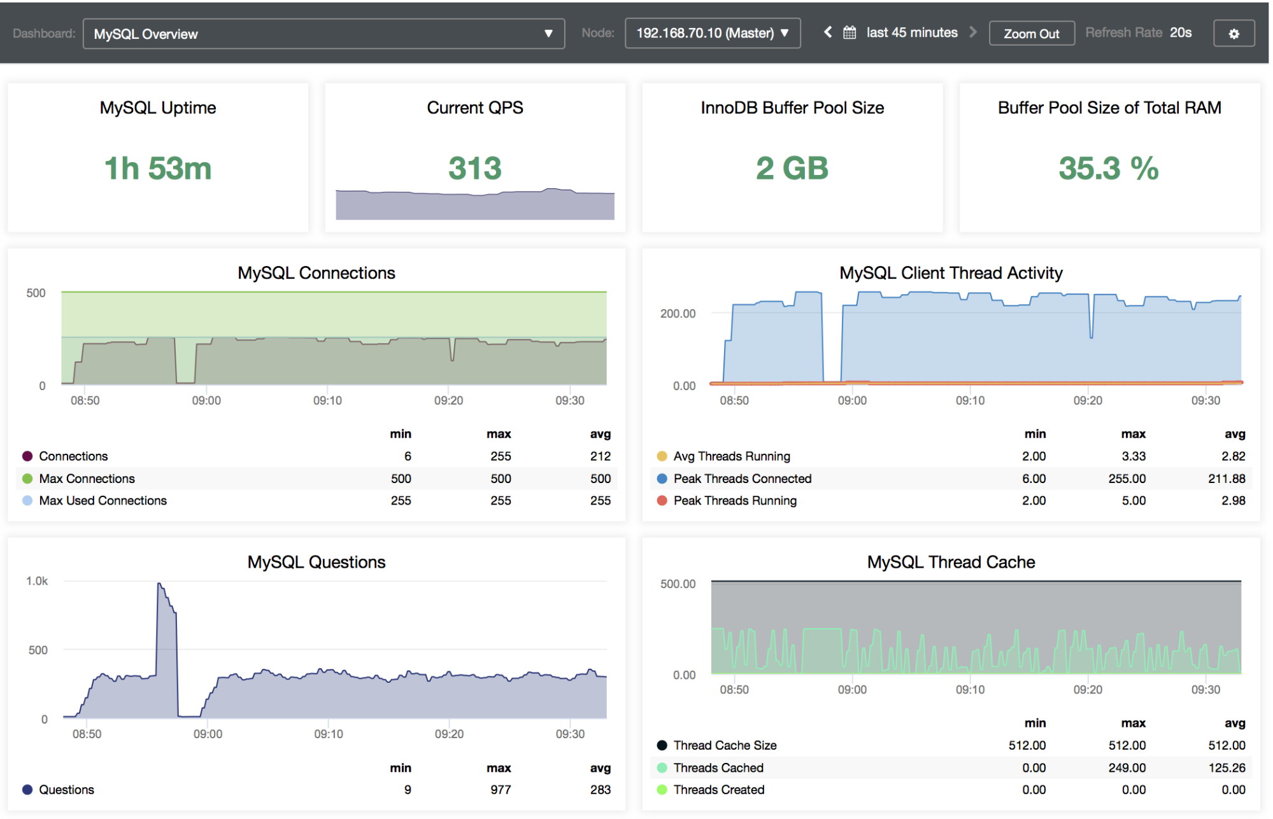Toggle the Max Used Connections legend dot
Viewport: 1273px width, 819px height.
click(x=27, y=501)
